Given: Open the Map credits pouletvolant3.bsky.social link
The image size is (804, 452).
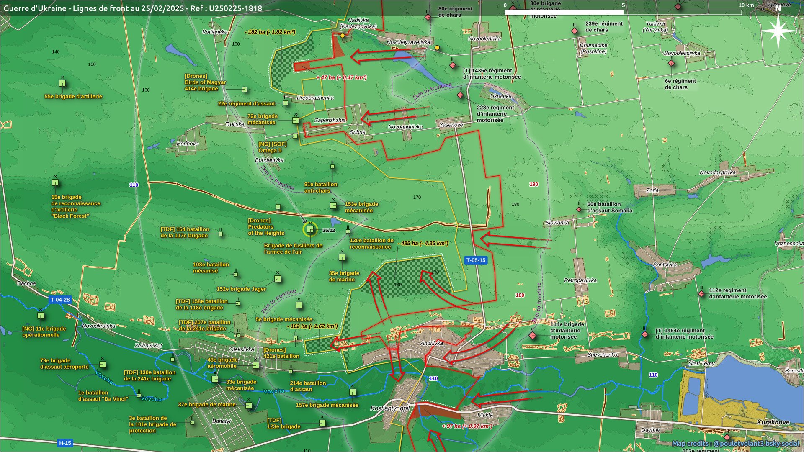Looking at the screenshot, I should coord(735,443).
